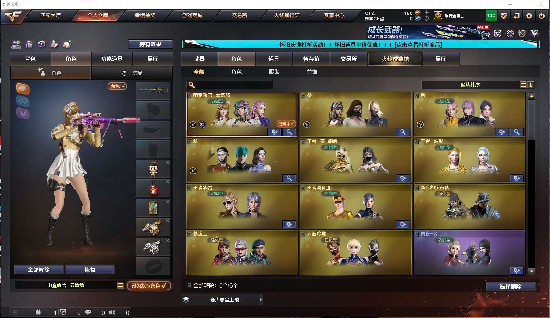Click the power exit icon

pyautogui.click(x=542, y=16)
